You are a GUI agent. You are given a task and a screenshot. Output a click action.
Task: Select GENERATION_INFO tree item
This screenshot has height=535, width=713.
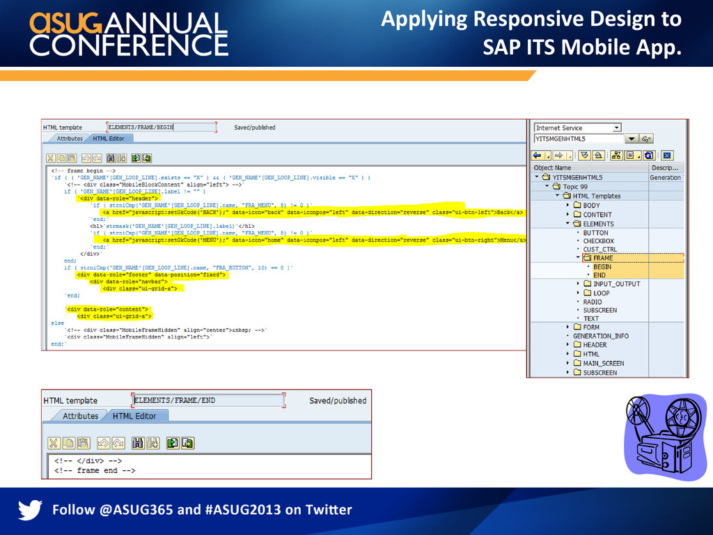click(601, 336)
